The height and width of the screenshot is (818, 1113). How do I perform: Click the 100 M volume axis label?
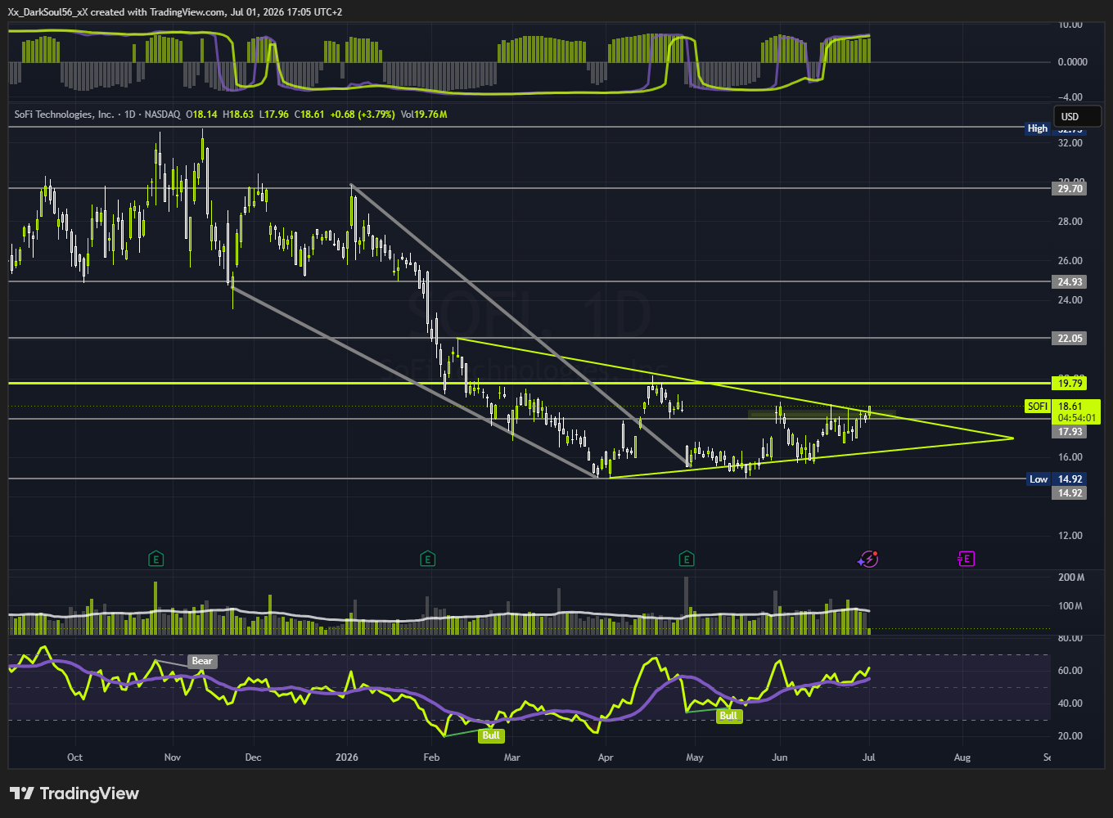point(1071,606)
